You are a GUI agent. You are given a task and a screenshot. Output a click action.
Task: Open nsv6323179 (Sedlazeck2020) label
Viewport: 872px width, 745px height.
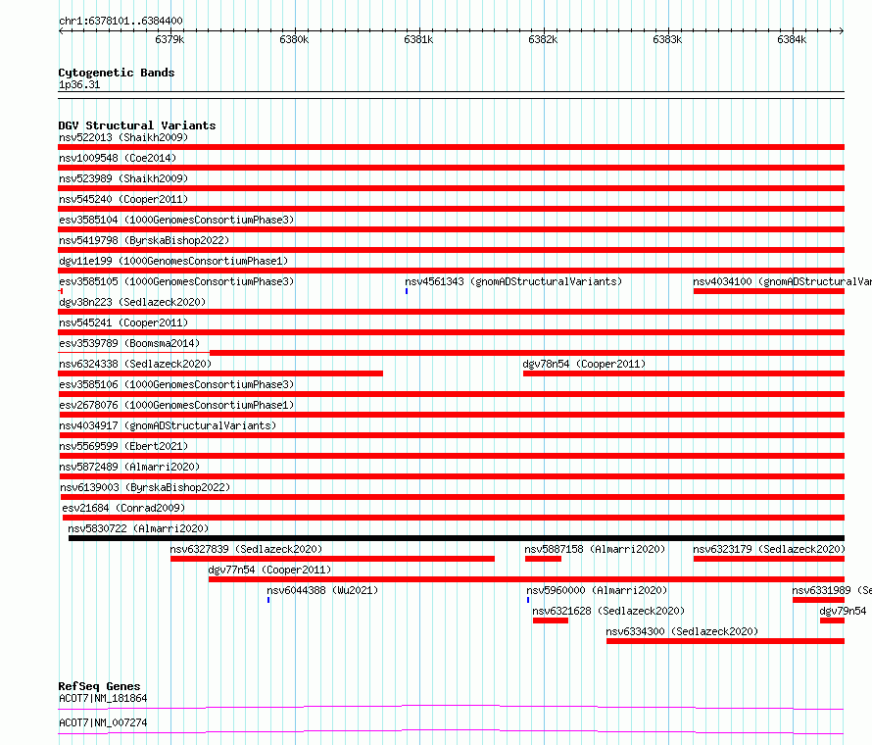[x=768, y=549]
